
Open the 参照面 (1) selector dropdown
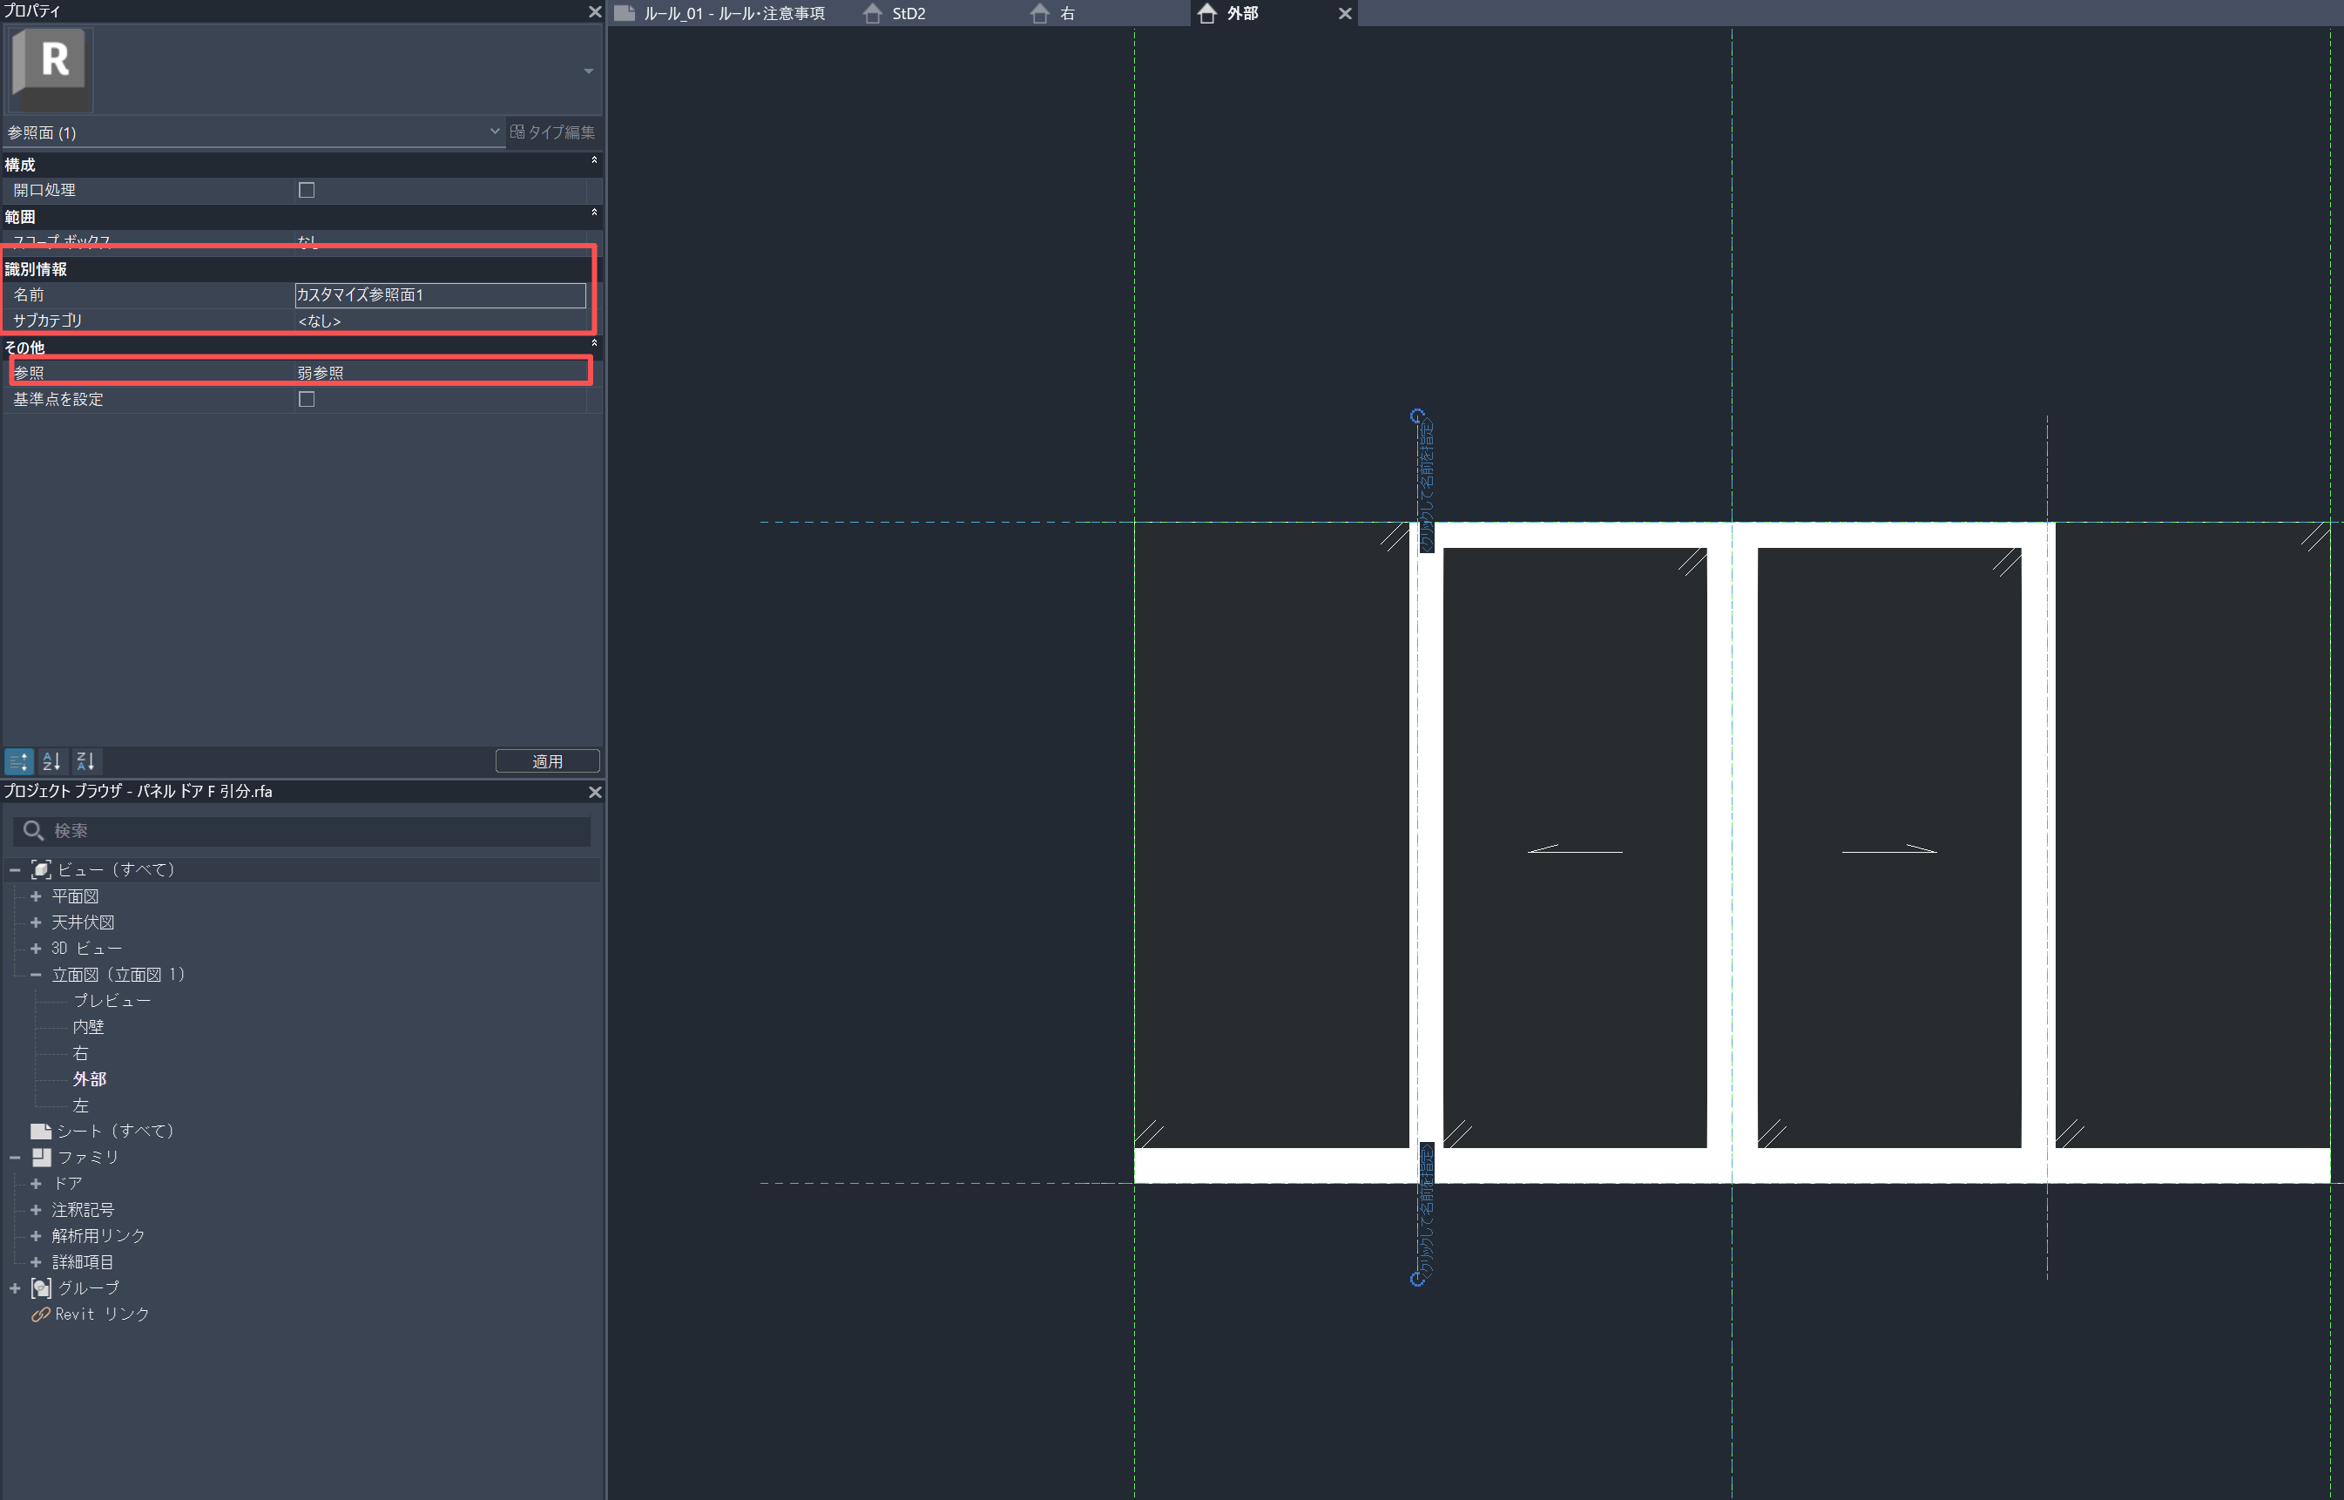tap(494, 132)
